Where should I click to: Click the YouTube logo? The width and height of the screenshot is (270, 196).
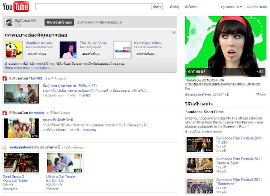point(16,6)
